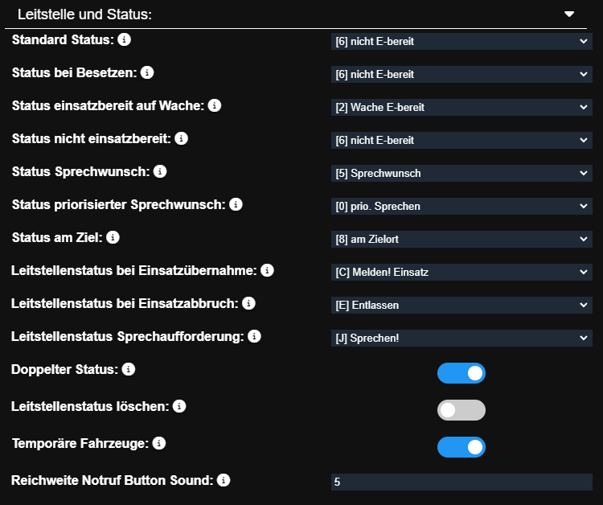The height and width of the screenshot is (505, 603).
Task: Open the Status am Ziel dropdown
Action: pyautogui.click(x=461, y=239)
